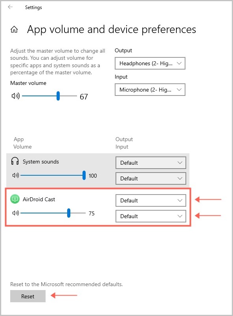The width and height of the screenshot is (233, 316).
Task: Click the AirDroid Cast app icon
Action: (x=15, y=199)
